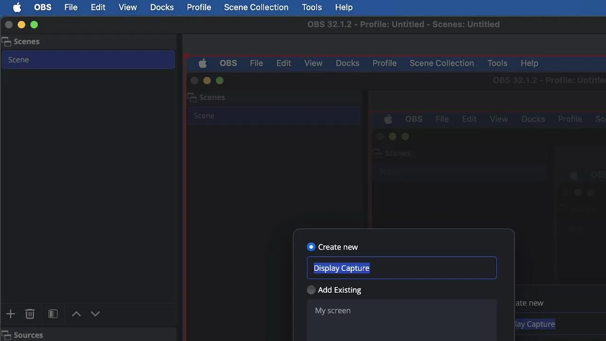Open the Apple menu
Viewport: 606px width, 341px height.
[x=17, y=7]
